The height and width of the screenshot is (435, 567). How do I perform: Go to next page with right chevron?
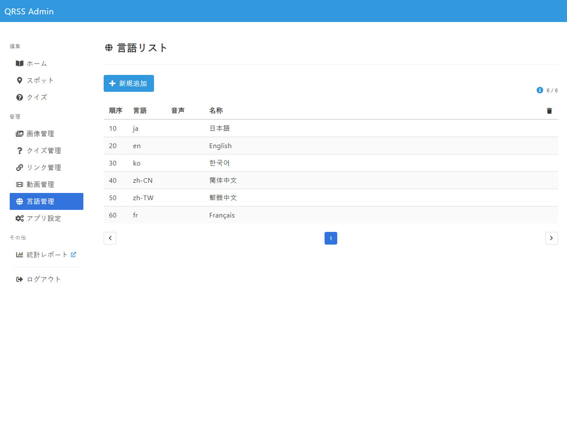point(551,238)
